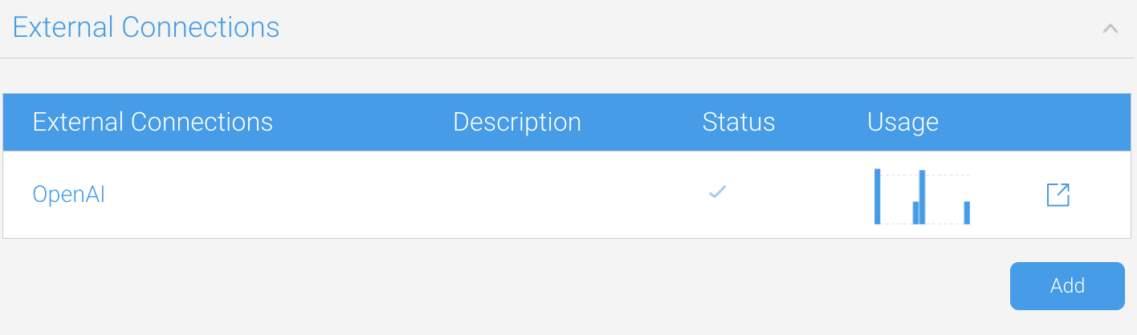Select the Status column header
Image resolution: width=1137 pixels, height=335 pixels.
(x=739, y=122)
